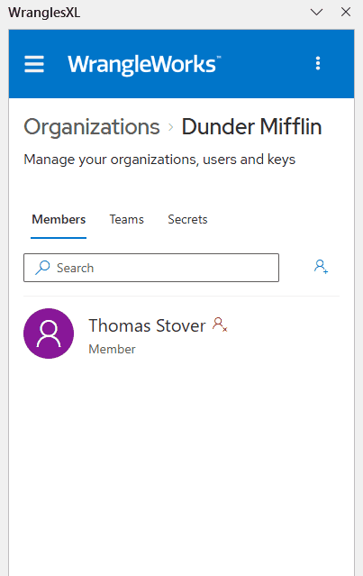Image resolution: width=363 pixels, height=576 pixels.
Task: Switch to the Members tab
Action: [59, 220]
